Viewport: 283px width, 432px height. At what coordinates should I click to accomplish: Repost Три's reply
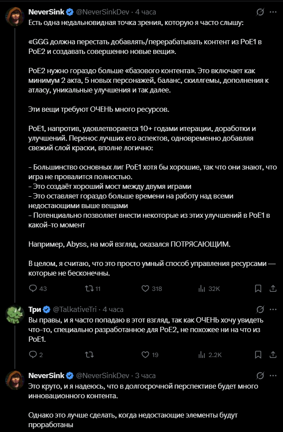tap(89, 354)
